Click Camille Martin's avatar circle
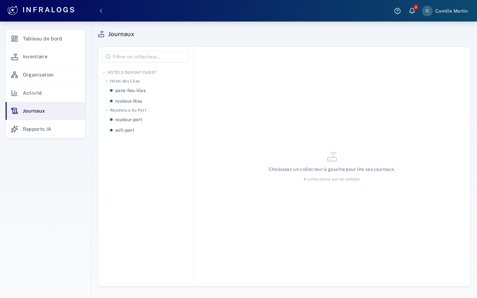This screenshot has width=477, height=298. 427,11
